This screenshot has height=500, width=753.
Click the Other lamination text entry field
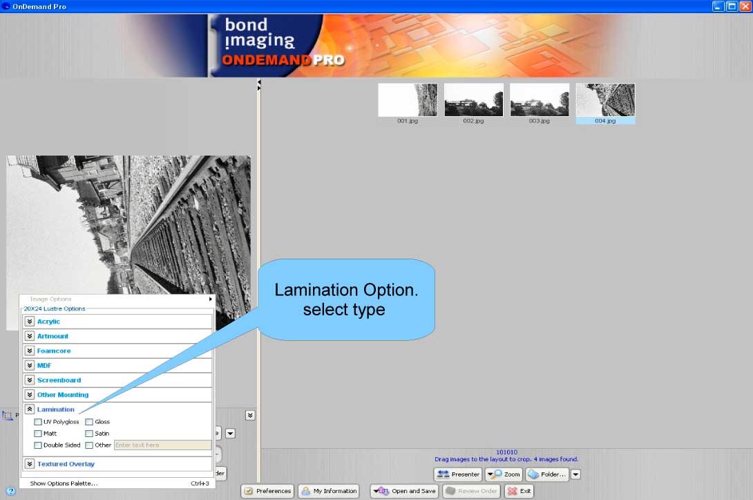[162, 445]
